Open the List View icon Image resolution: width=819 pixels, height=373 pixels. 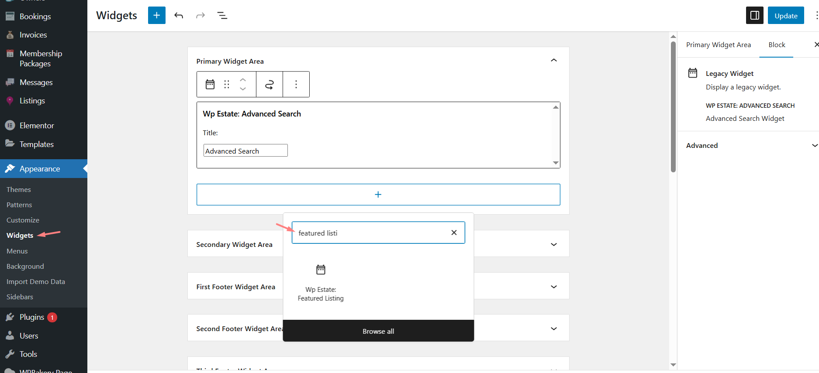pyautogui.click(x=222, y=16)
